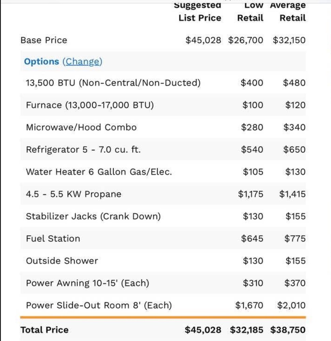
Task: Click the Microwave/Hood Combo option
Action: 81,128
